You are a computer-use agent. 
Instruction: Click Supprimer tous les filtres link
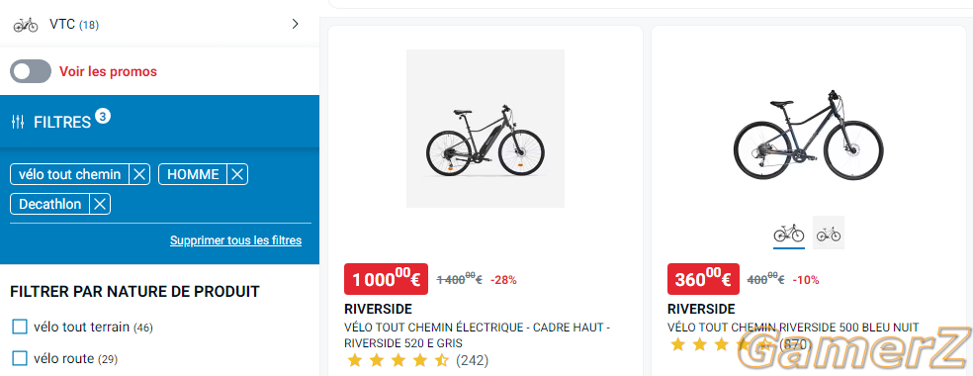[x=235, y=240]
